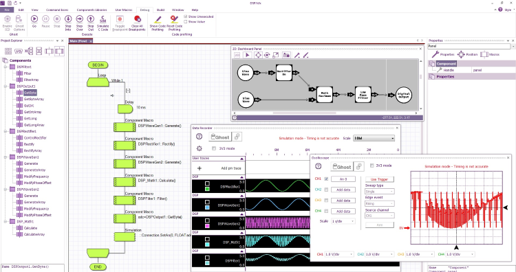Open the Build ribbon tab
The image size is (516, 272).
(x=160, y=10)
